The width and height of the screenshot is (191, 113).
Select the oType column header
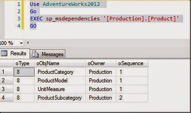tap(24, 63)
